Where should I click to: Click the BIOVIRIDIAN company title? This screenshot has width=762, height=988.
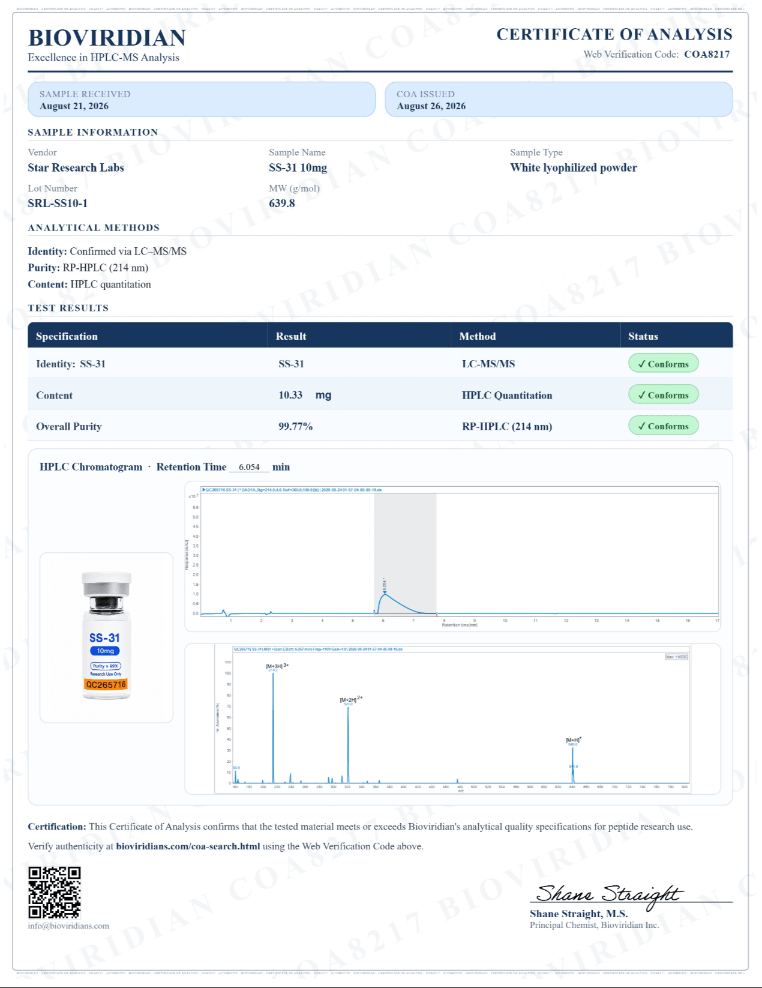coord(107,38)
